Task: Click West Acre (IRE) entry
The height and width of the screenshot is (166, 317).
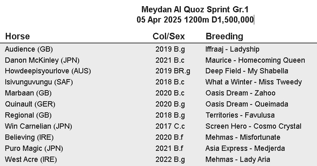Action: (x=31, y=159)
